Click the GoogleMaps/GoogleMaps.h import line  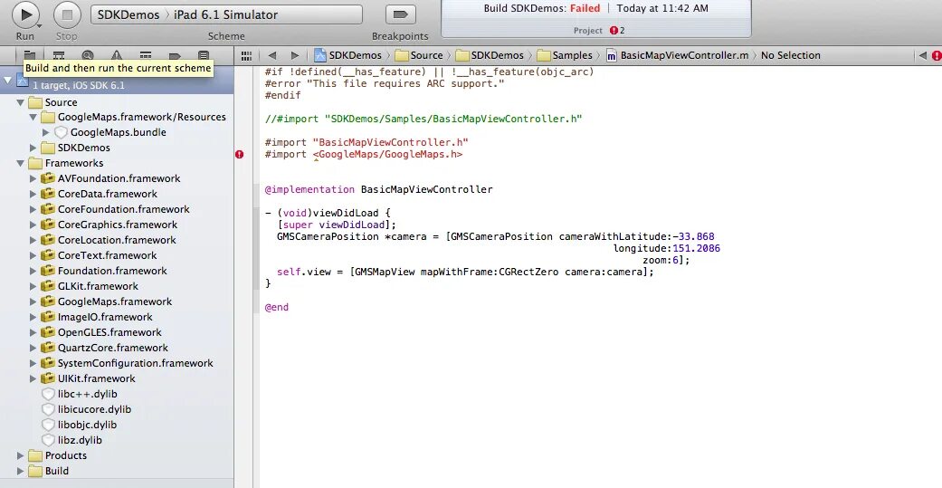[364, 155]
